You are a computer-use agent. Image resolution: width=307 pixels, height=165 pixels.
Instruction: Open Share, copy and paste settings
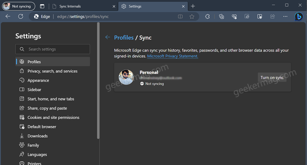pyautogui.click(x=53, y=108)
